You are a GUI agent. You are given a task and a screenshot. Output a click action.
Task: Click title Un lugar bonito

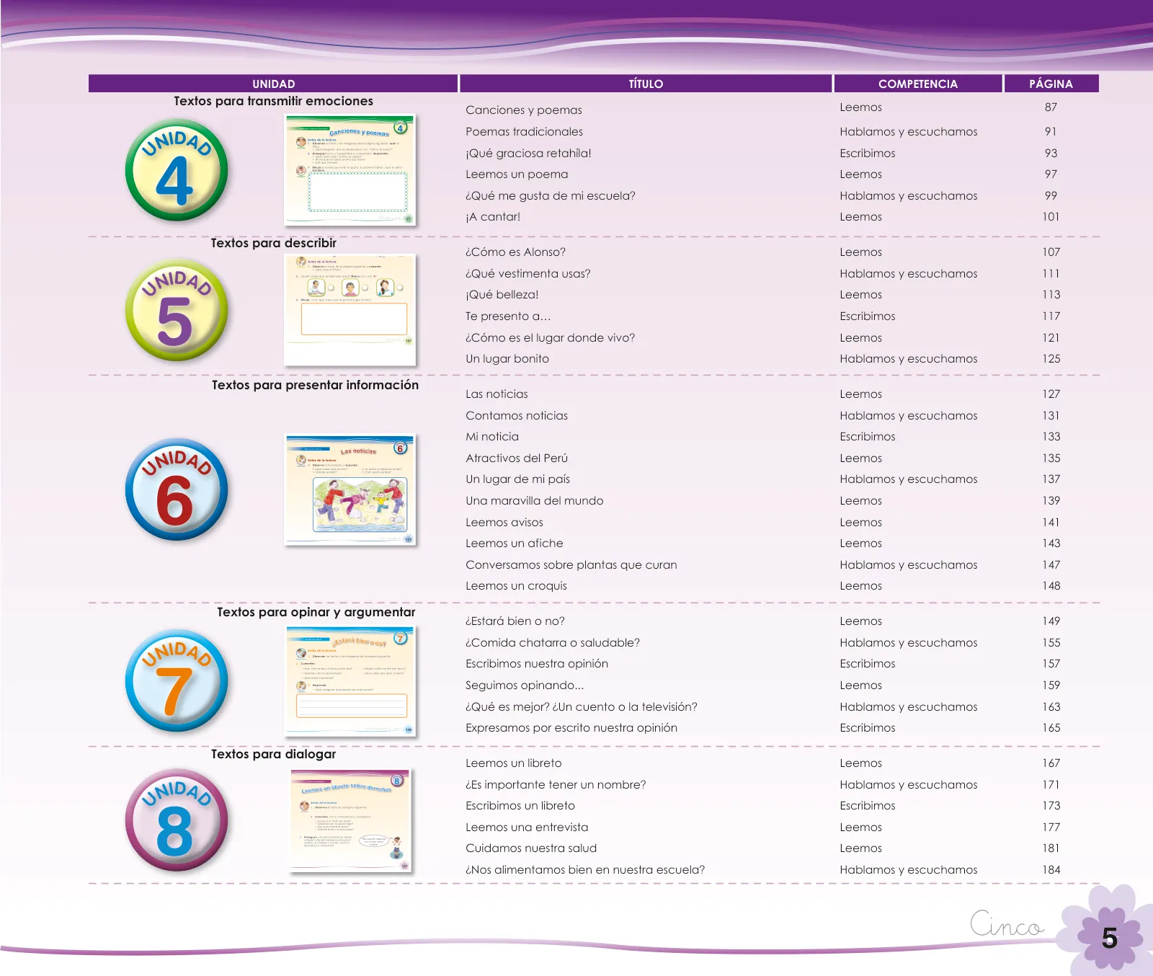pyautogui.click(x=507, y=359)
